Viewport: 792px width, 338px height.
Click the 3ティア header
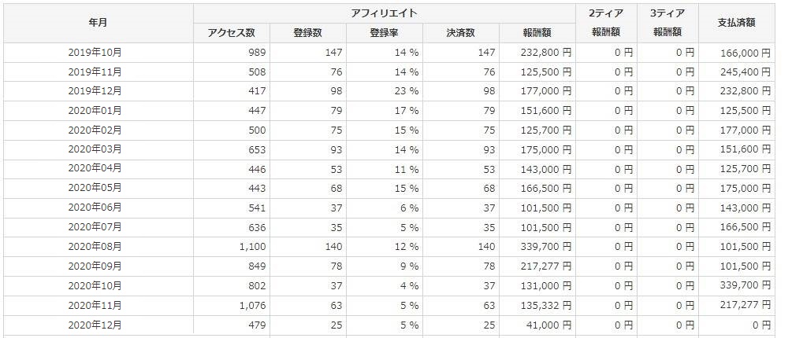[x=667, y=13]
